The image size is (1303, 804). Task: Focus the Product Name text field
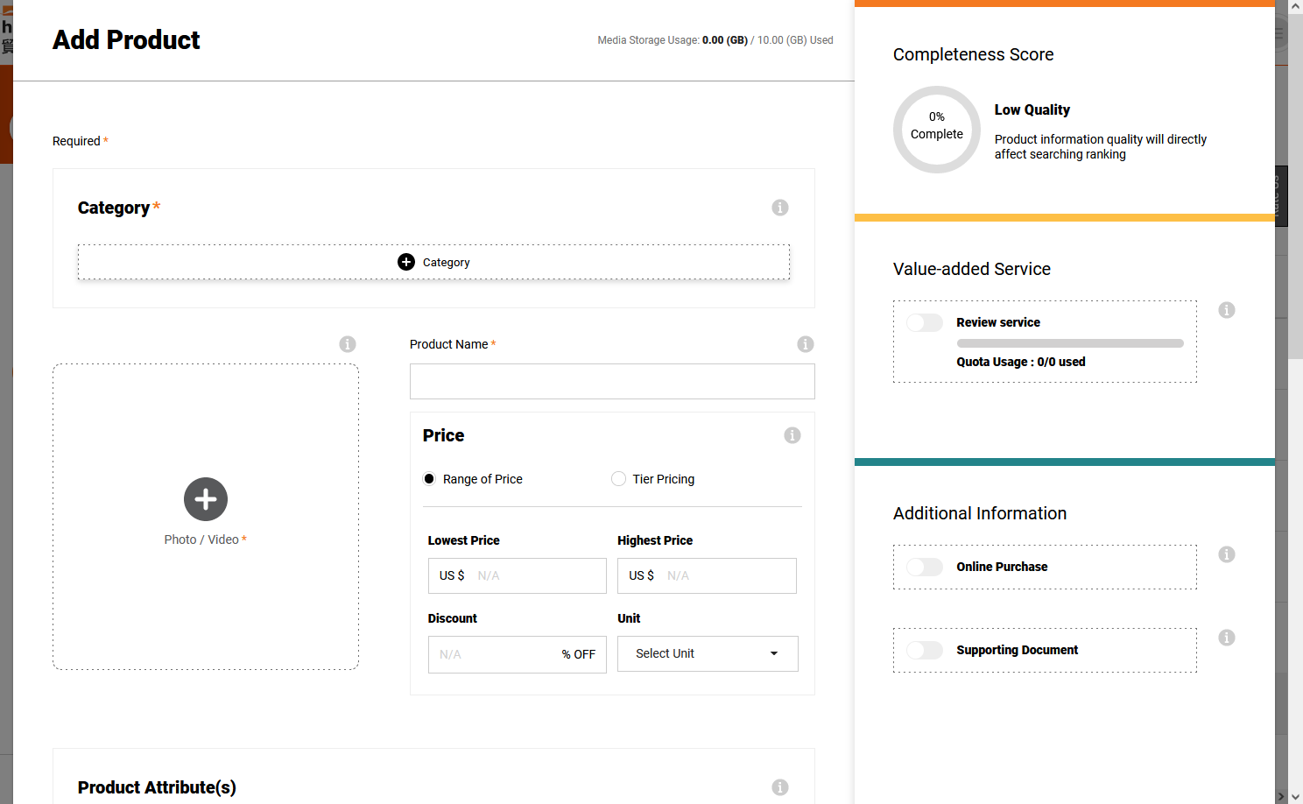pos(612,382)
